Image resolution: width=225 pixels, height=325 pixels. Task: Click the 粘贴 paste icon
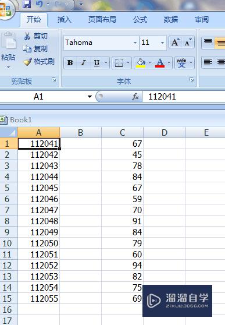(9, 41)
